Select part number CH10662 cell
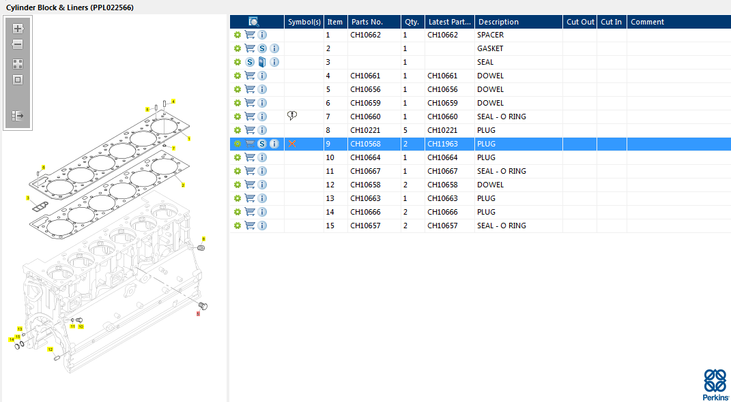Viewport: 731px width, 402px height. 366,35
